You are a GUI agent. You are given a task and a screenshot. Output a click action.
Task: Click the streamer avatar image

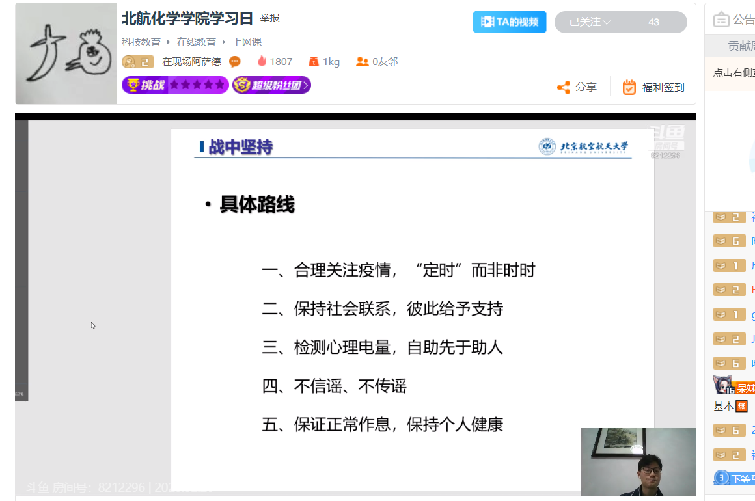(x=66, y=54)
